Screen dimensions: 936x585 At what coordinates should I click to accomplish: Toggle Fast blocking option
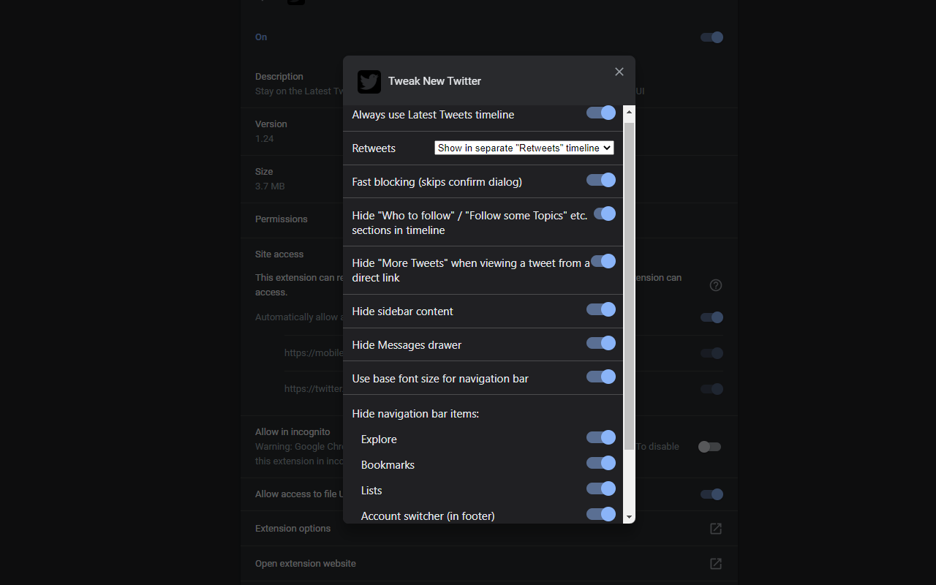click(x=601, y=180)
